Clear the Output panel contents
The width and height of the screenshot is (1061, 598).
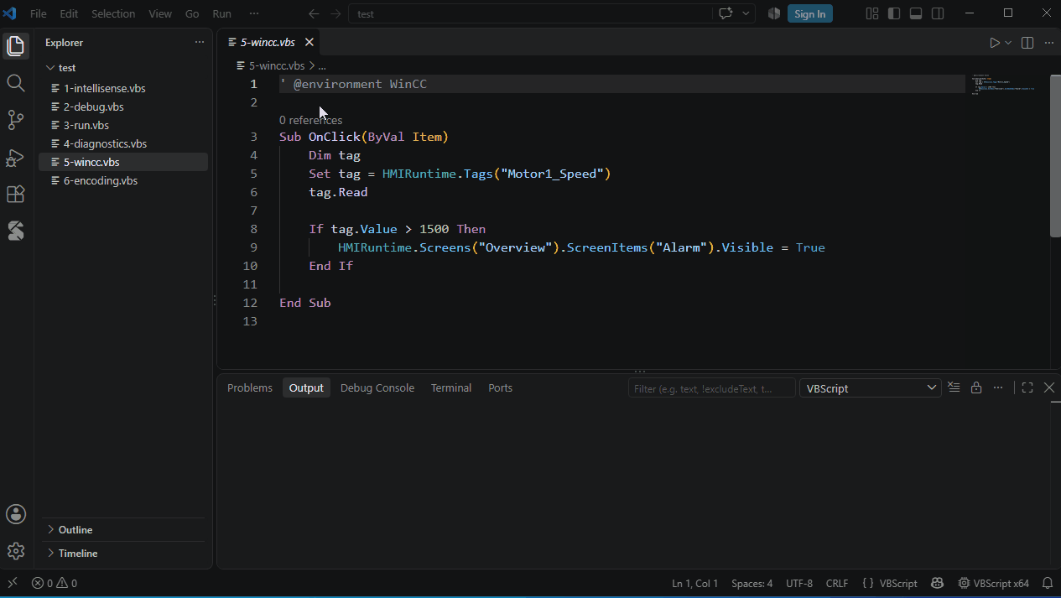[x=954, y=387]
